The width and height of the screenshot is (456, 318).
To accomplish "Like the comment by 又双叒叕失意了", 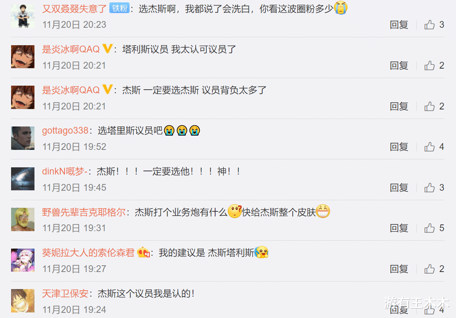I will [x=429, y=25].
